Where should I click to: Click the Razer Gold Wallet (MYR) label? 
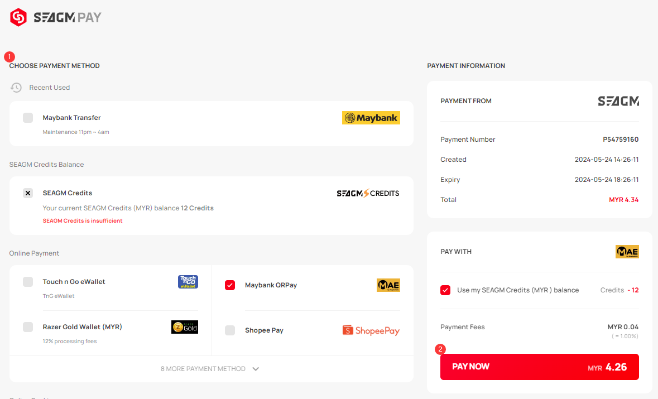click(x=82, y=327)
